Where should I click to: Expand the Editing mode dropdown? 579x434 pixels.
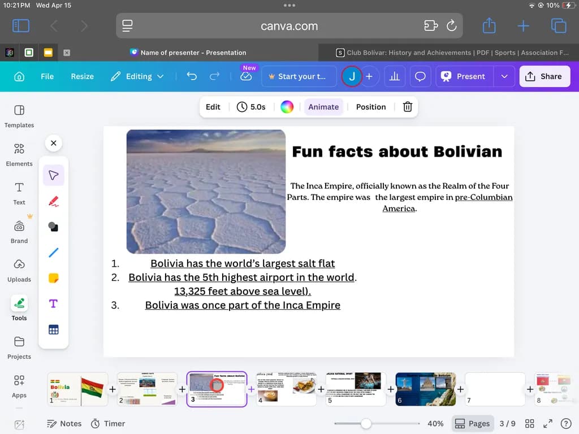point(137,76)
